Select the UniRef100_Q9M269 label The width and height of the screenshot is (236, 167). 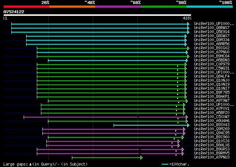pyautogui.click(x=212, y=129)
